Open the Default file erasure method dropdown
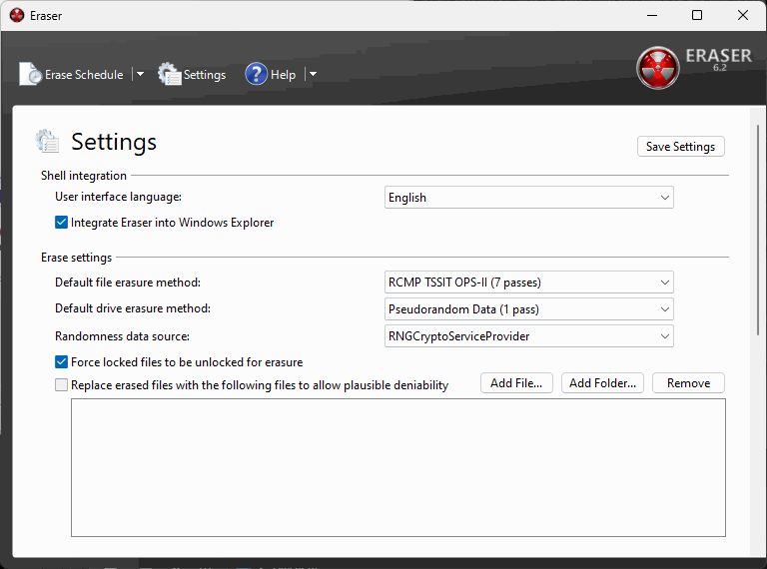 click(528, 283)
